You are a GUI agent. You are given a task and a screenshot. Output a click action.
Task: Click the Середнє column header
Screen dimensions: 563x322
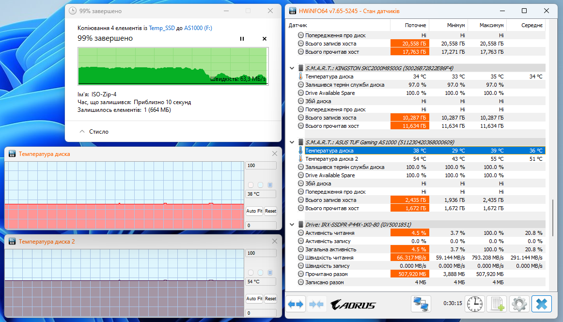[526, 25]
